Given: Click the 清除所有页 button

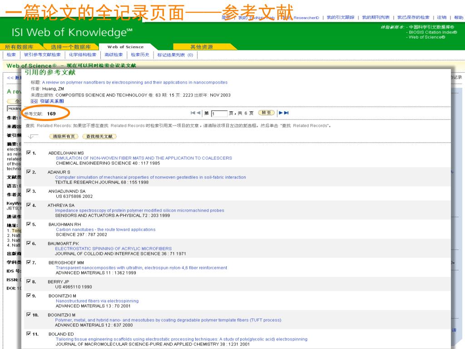Looking at the screenshot, I should tap(64, 136).
